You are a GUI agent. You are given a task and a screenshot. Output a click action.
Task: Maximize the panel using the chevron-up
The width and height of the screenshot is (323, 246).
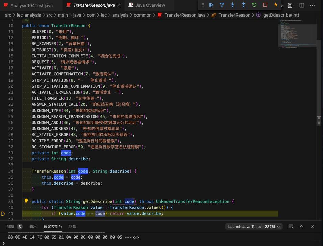302,226
